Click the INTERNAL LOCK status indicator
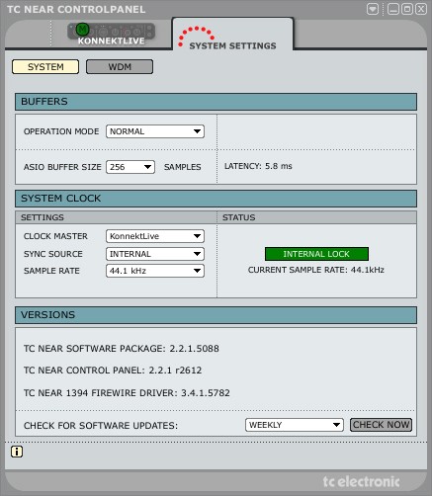 316,254
